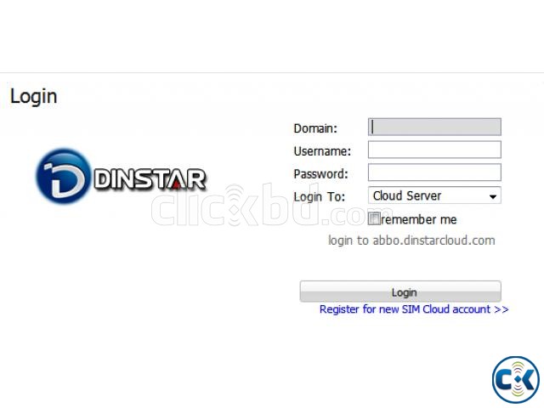Click the 'Password:' label
This screenshot has width=544, height=408.
point(320,174)
